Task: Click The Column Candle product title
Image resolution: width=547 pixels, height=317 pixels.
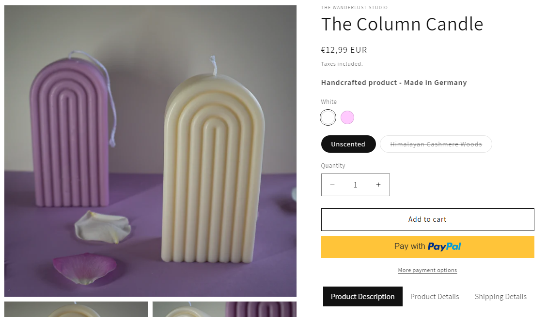Action: tap(402, 24)
